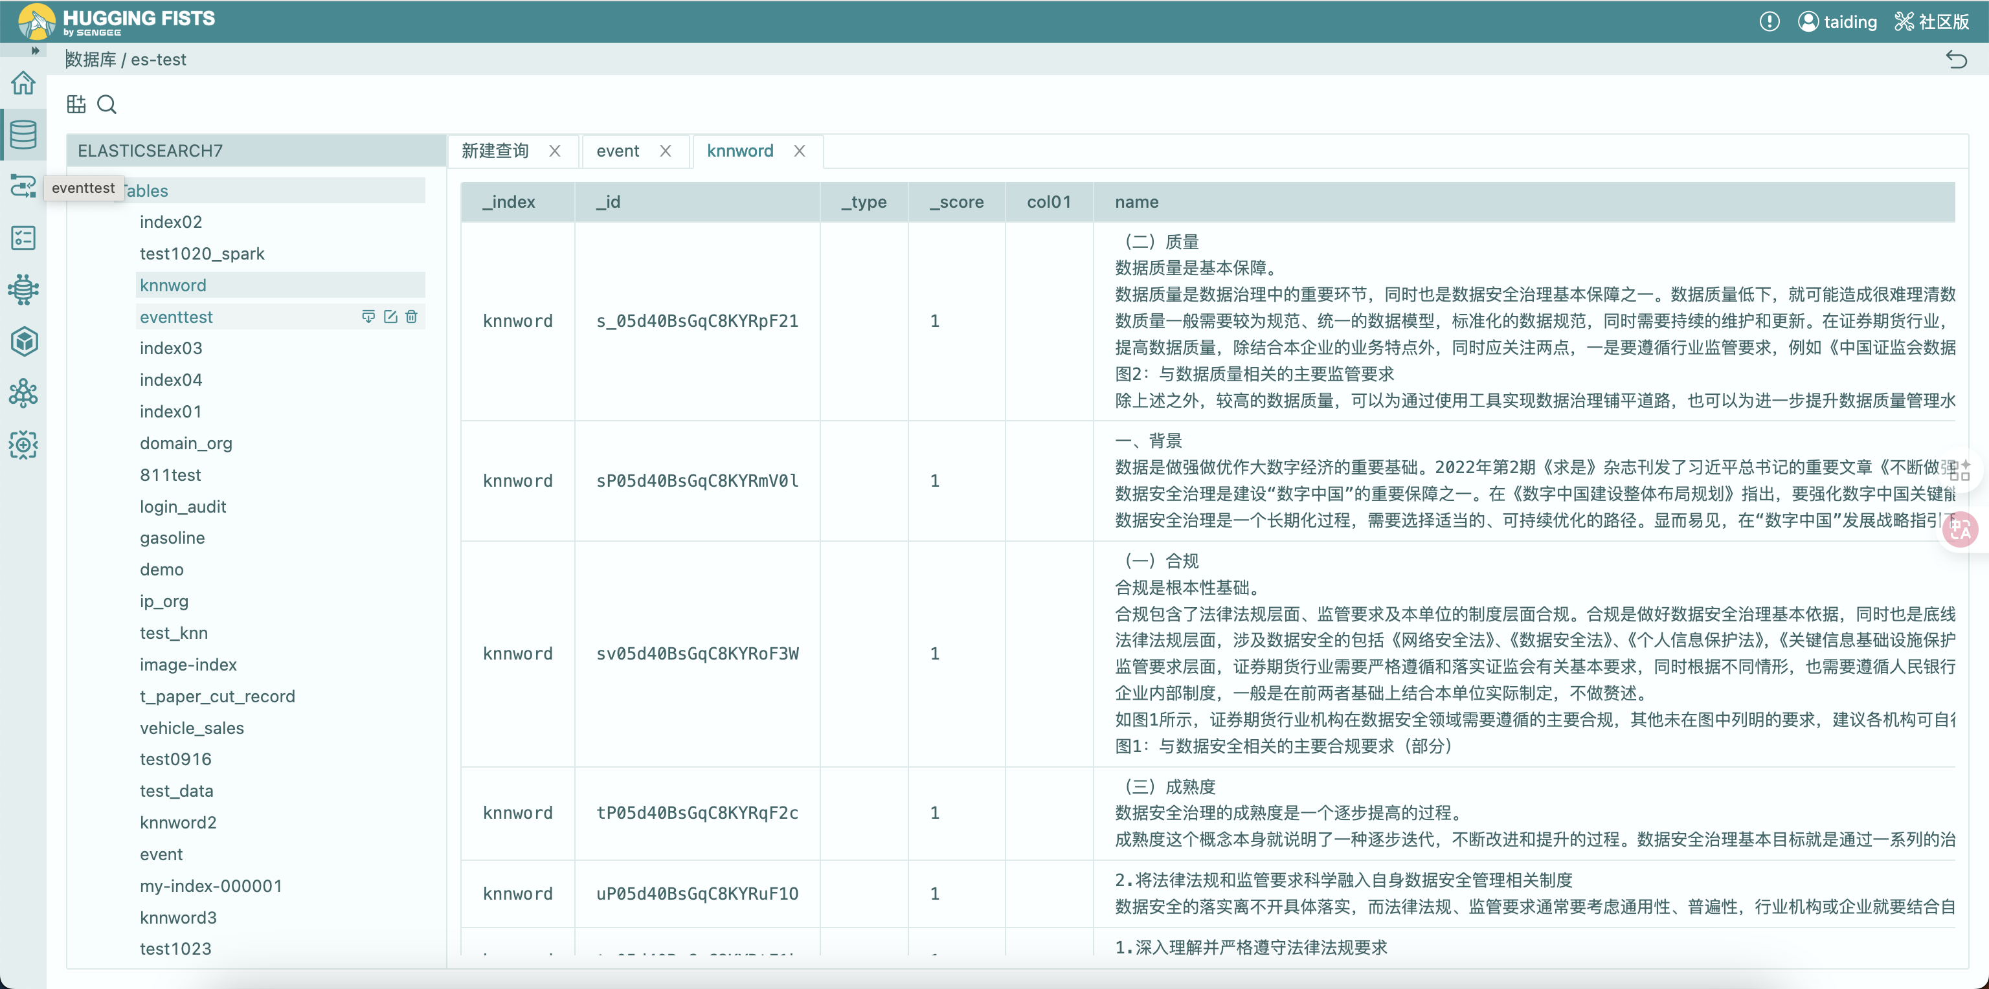This screenshot has width=1989, height=989.
Task: Expand the sidebar with double-arrow
Action: tap(34, 51)
